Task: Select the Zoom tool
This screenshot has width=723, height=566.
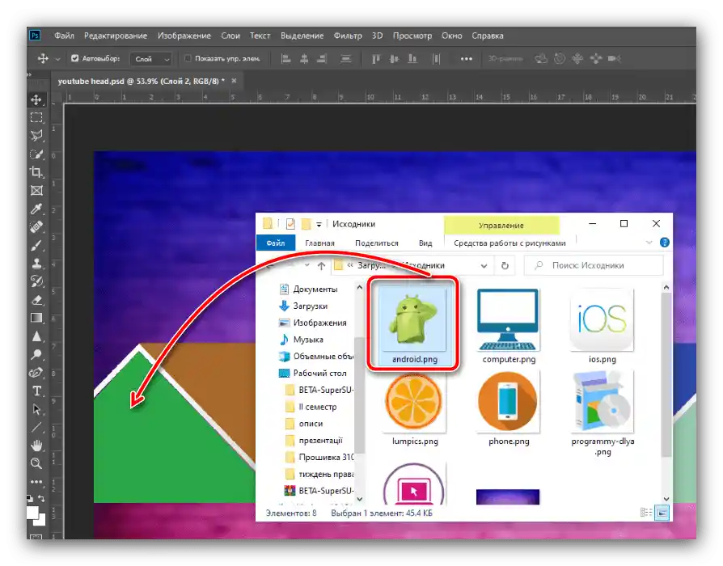Action: (36, 463)
